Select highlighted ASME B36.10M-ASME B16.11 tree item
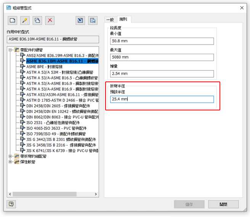The image size is (250, 217). [x=62, y=61]
